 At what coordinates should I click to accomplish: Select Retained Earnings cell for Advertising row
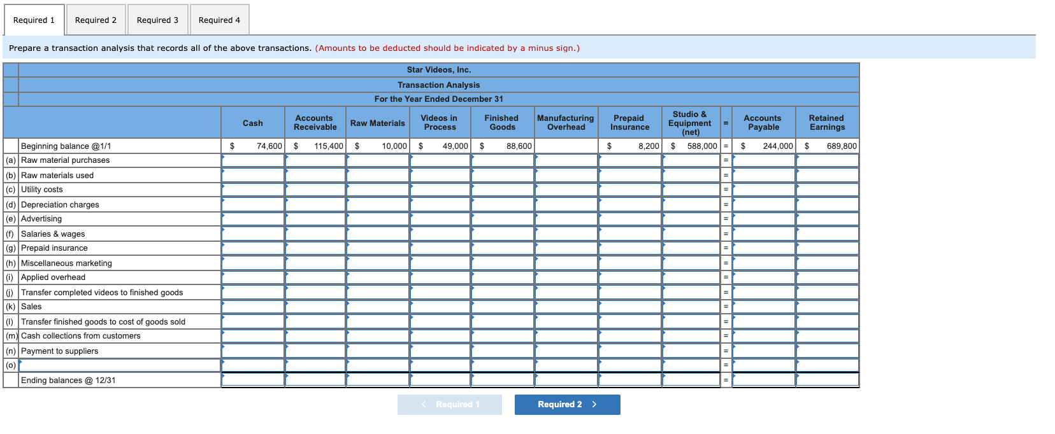coord(828,219)
